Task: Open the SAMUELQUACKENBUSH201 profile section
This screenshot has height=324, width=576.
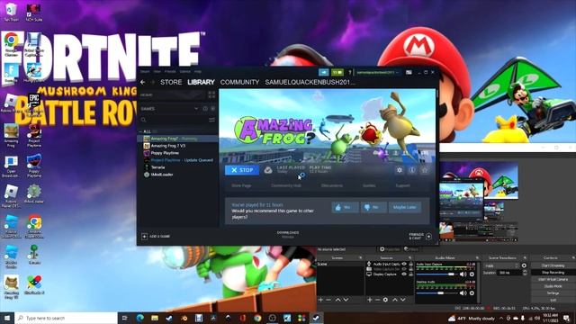Action: click(310, 82)
